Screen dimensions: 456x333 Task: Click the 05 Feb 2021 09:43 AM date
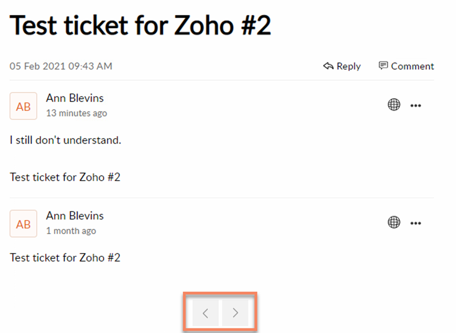tap(61, 66)
